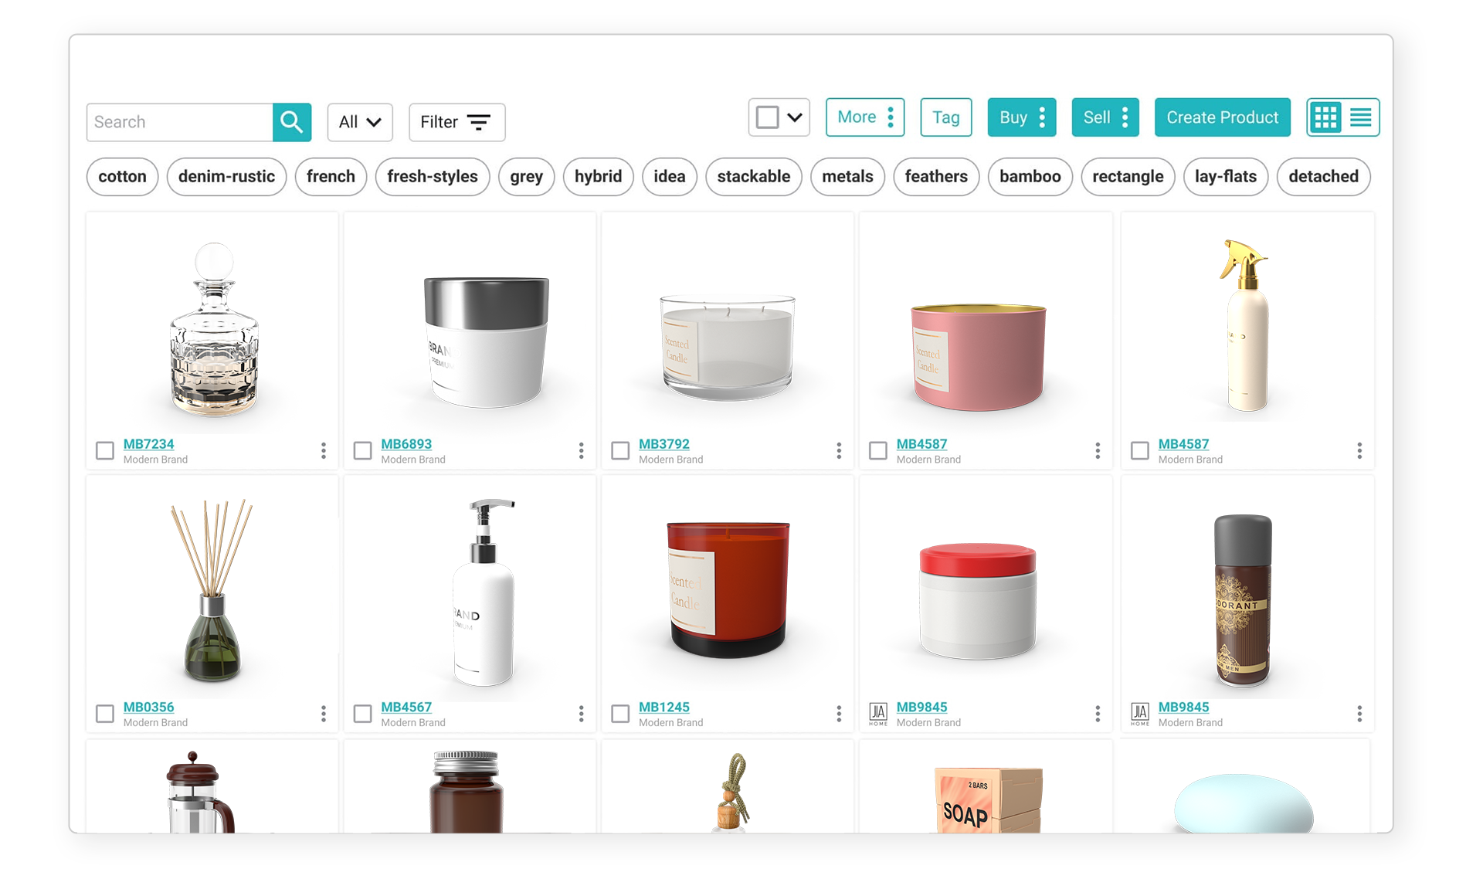Open three-dot menu for MB4567
The image size is (1483, 879).
point(582,714)
